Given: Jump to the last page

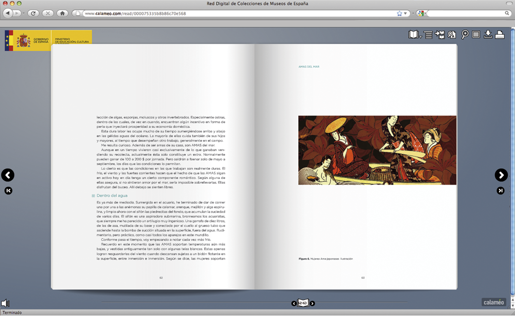Looking at the screenshot, I should (501, 191).
